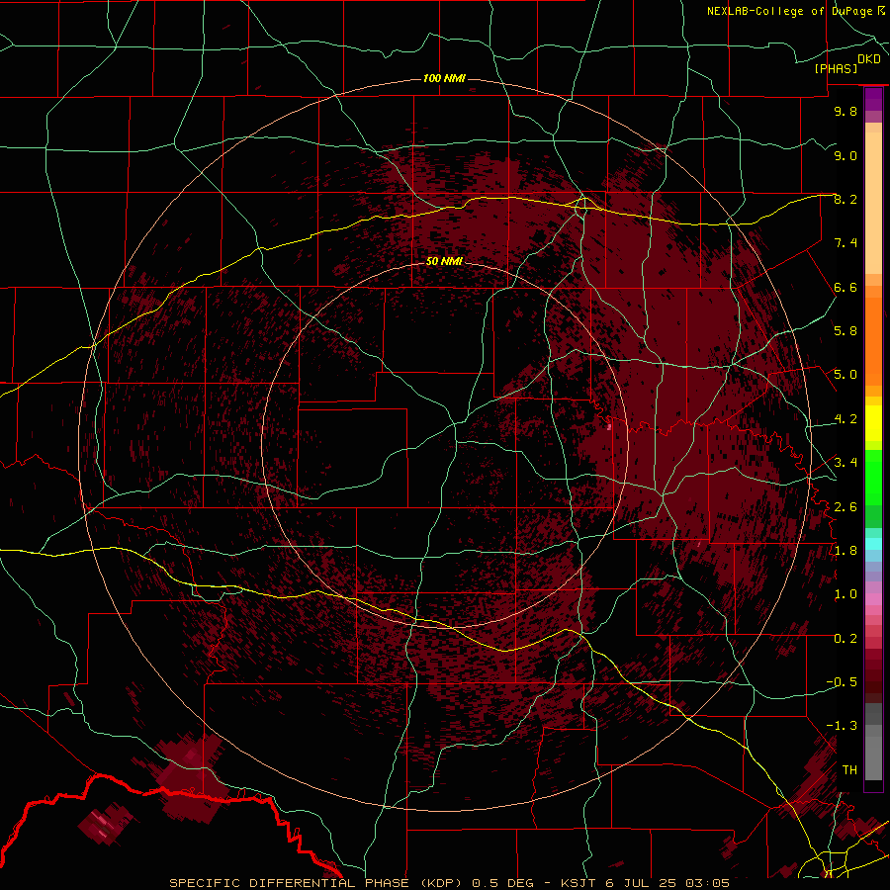Click the -1.3 scale value
This screenshot has width=890, height=890.
(842, 726)
